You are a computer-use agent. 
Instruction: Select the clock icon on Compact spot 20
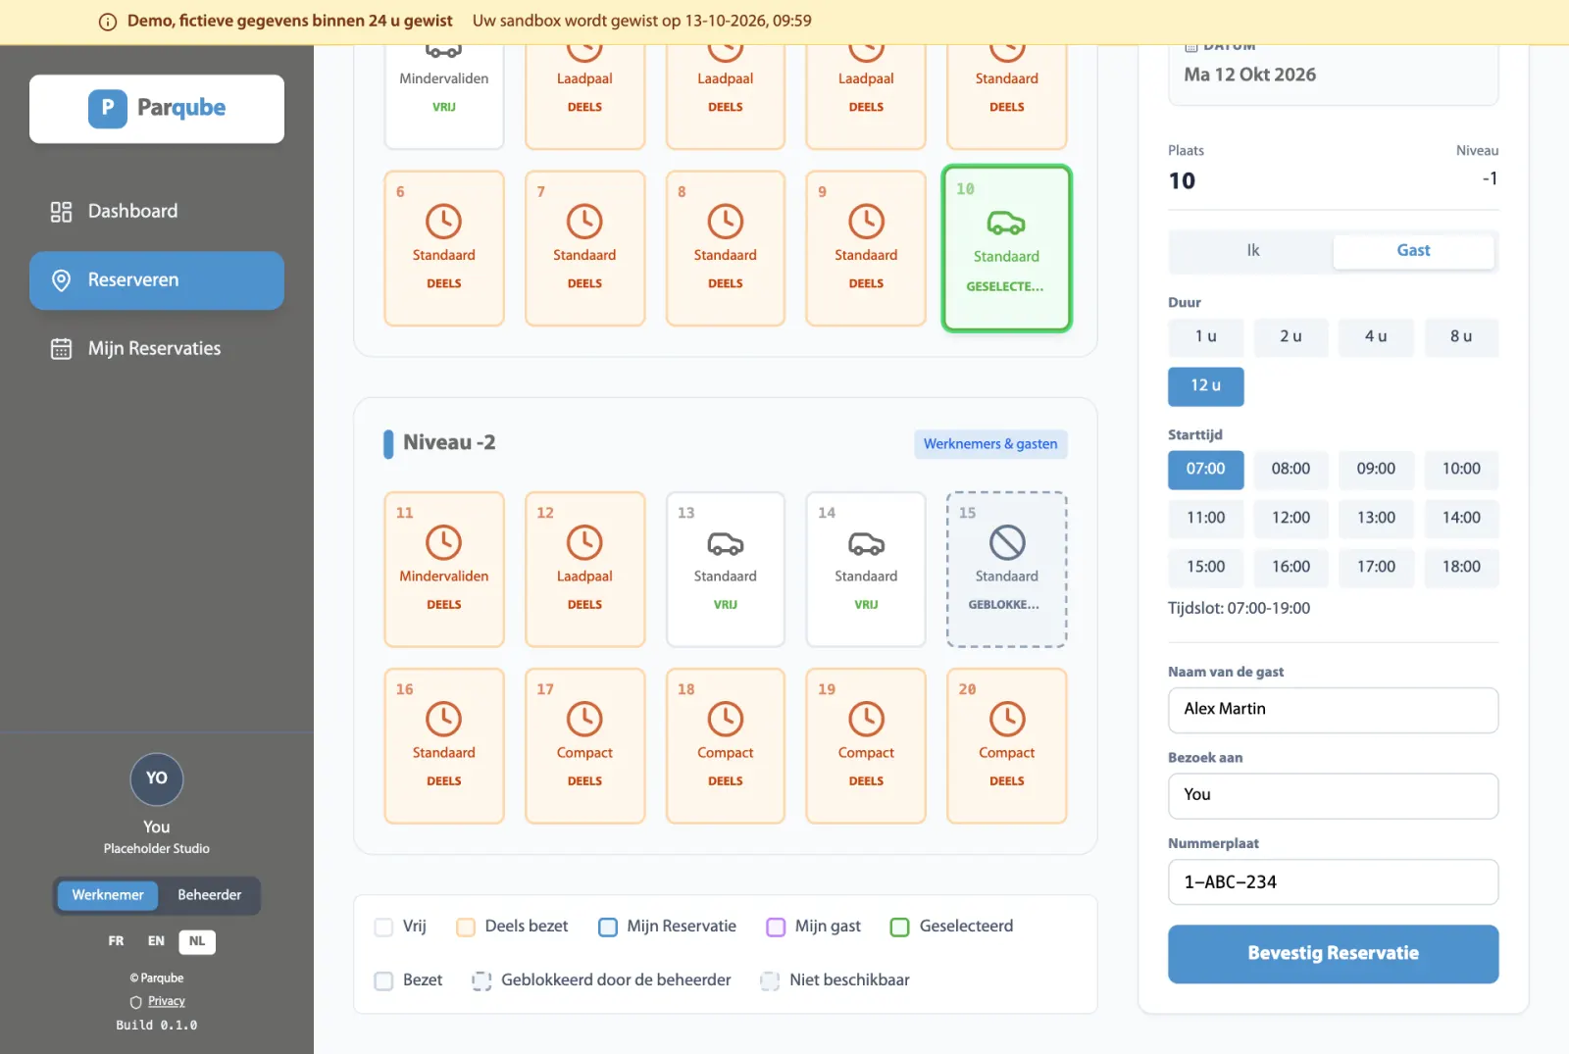(x=1007, y=719)
